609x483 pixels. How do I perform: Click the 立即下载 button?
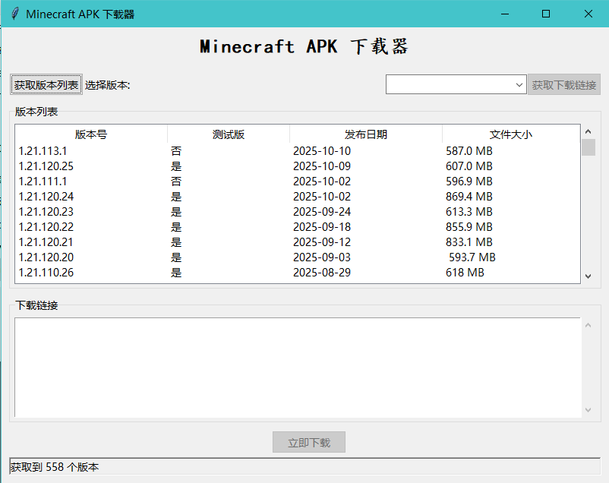tap(309, 442)
